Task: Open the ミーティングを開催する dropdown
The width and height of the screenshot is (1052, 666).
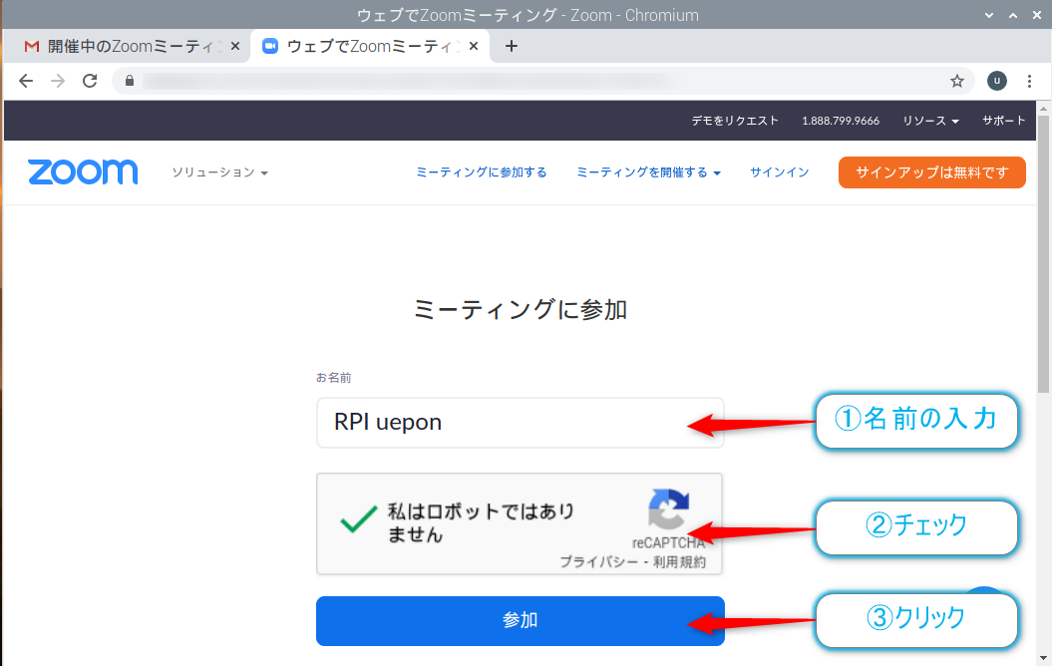Action: click(649, 172)
